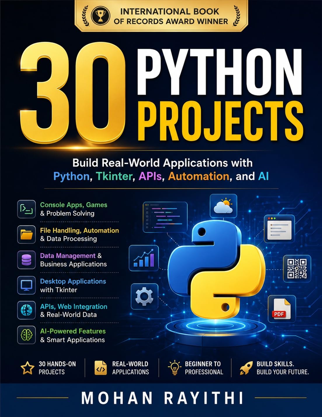Click the blue word AI in the subtitle
Screen dimensions: 322x417
263,176
